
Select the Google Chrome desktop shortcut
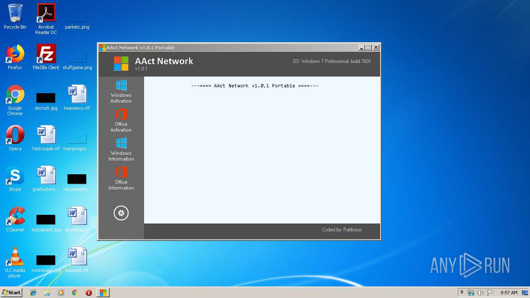coord(15,100)
